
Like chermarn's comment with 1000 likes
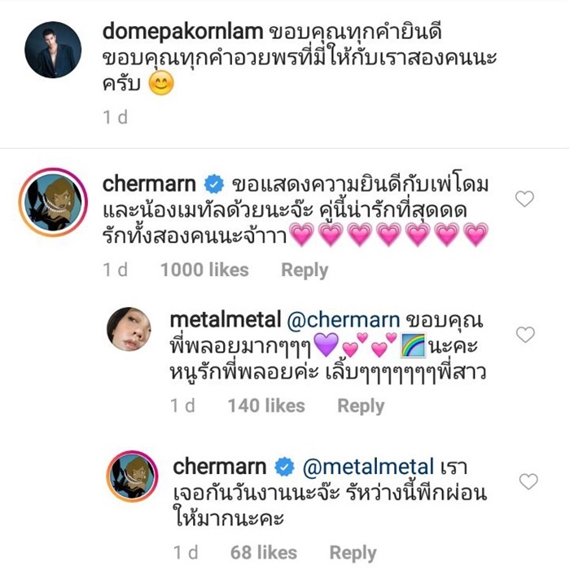pyautogui.click(x=526, y=199)
